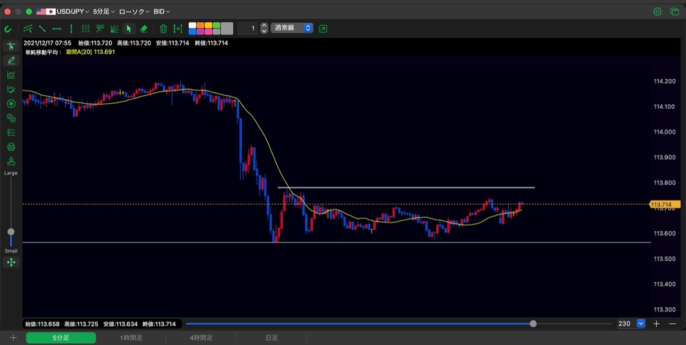The width and height of the screenshot is (686, 345).
Task: Click the scroll-to-latest bar icon
Action: tap(178, 29)
